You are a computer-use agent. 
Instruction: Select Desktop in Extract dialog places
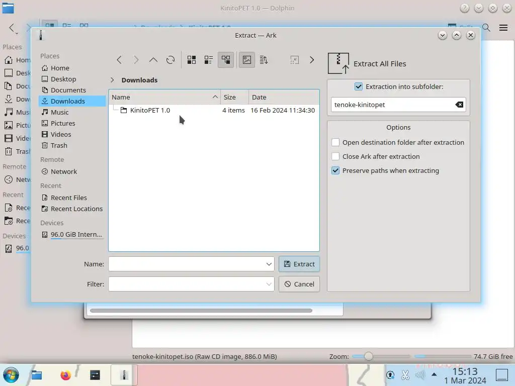tap(72, 79)
